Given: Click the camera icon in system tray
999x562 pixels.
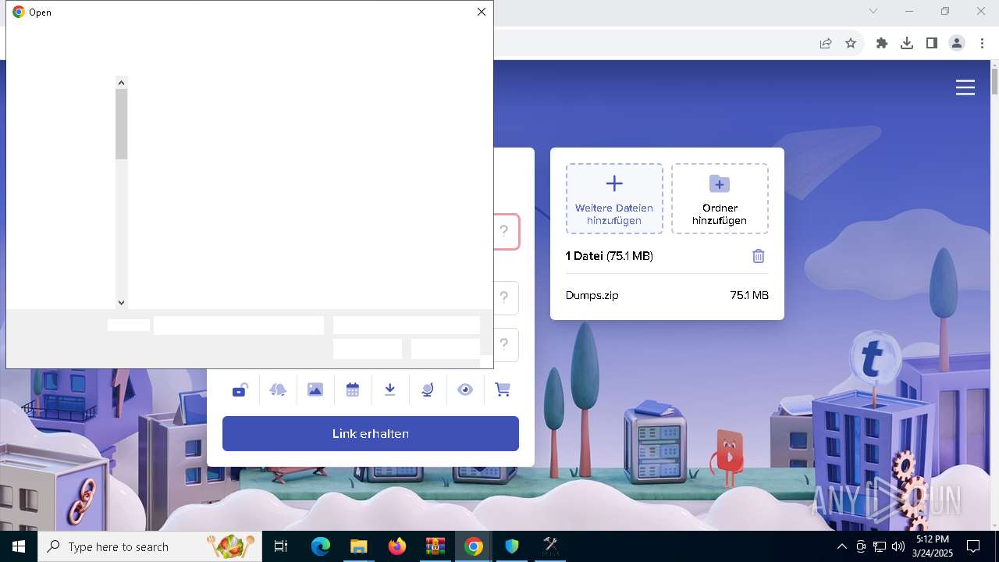Looking at the screenshot, I should click(861, 546).
